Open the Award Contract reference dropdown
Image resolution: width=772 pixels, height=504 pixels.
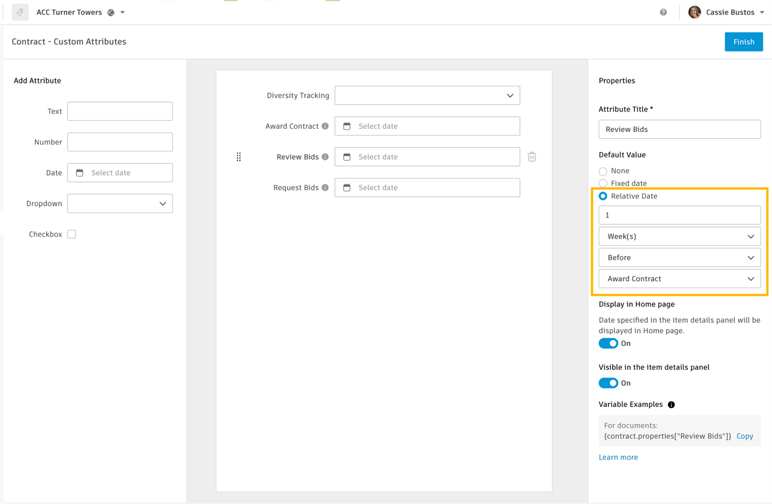[x=679, y=279]
